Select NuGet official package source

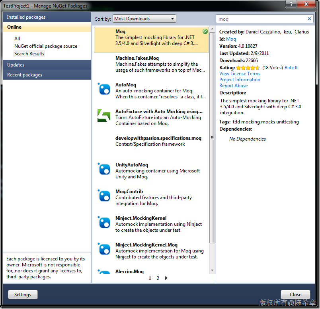pyautogui.click(x=46, y=46)
